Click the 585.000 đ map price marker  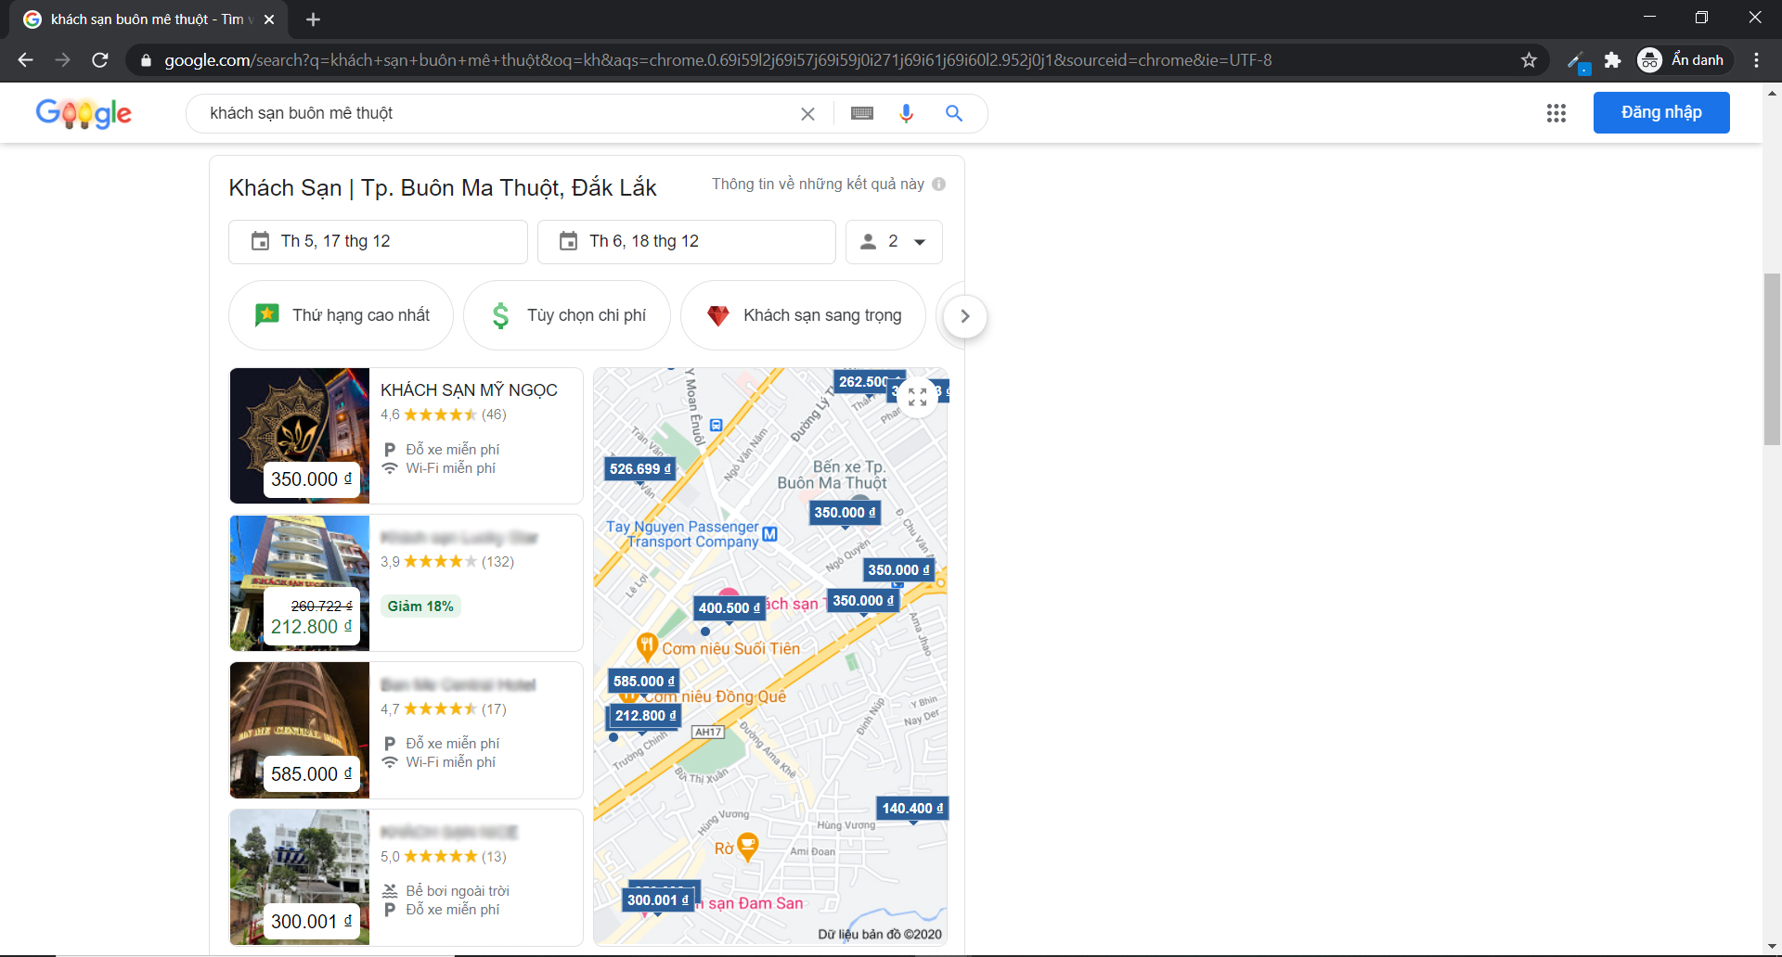click(x=644, y=682)
